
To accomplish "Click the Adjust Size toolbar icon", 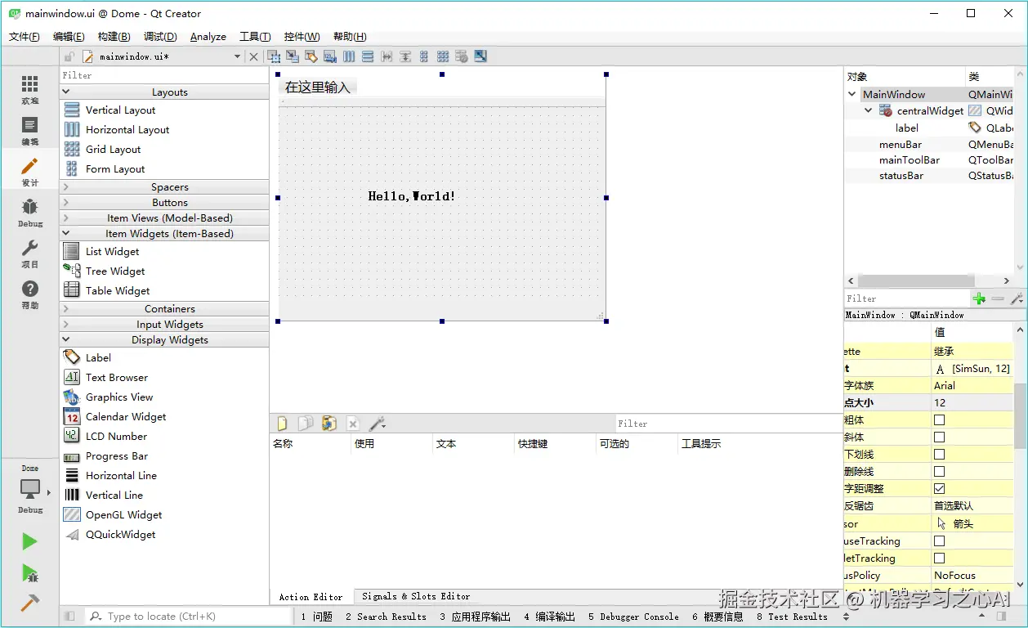I will click(480, 56).
